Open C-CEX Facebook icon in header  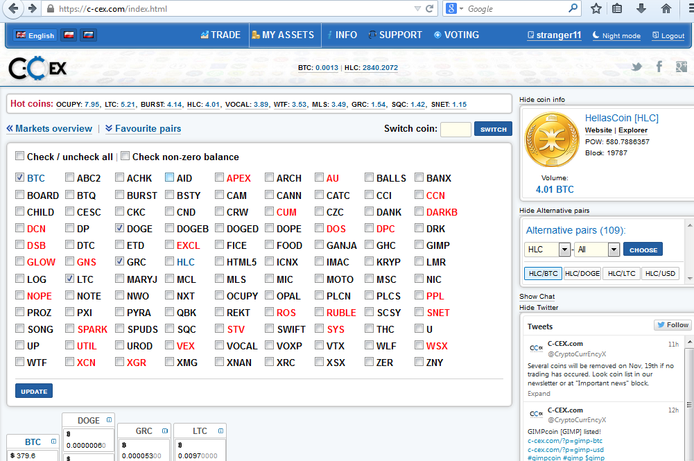[659, 67]
